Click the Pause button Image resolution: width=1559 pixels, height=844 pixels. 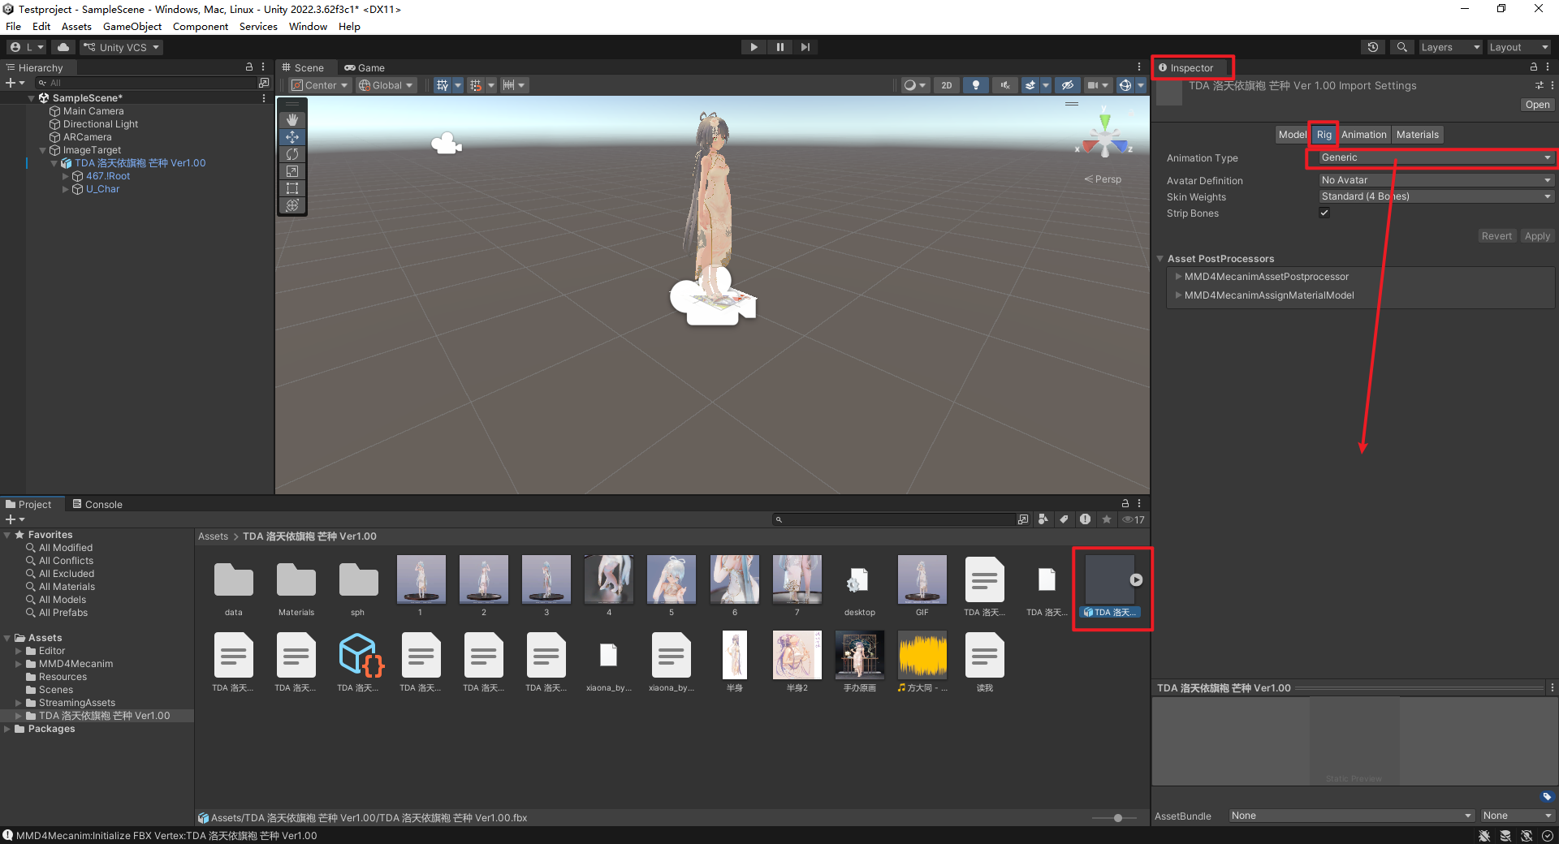pos(779,47)
